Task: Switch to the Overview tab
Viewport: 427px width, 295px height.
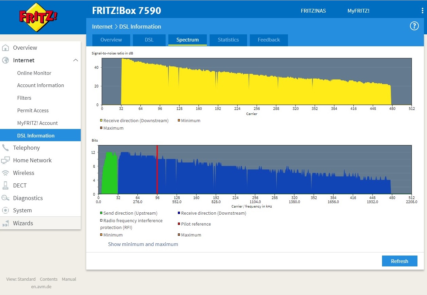Action: pos(111,40)
